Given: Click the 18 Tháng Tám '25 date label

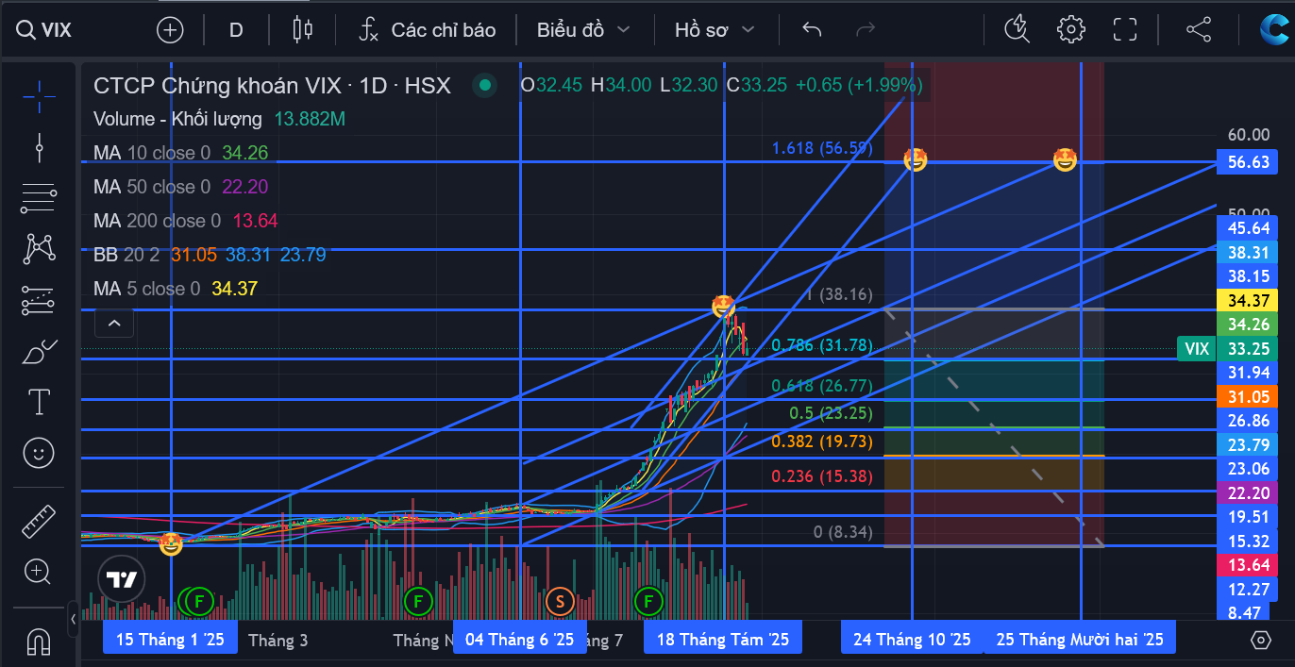Looking at the screenshot, I should 722,640.
